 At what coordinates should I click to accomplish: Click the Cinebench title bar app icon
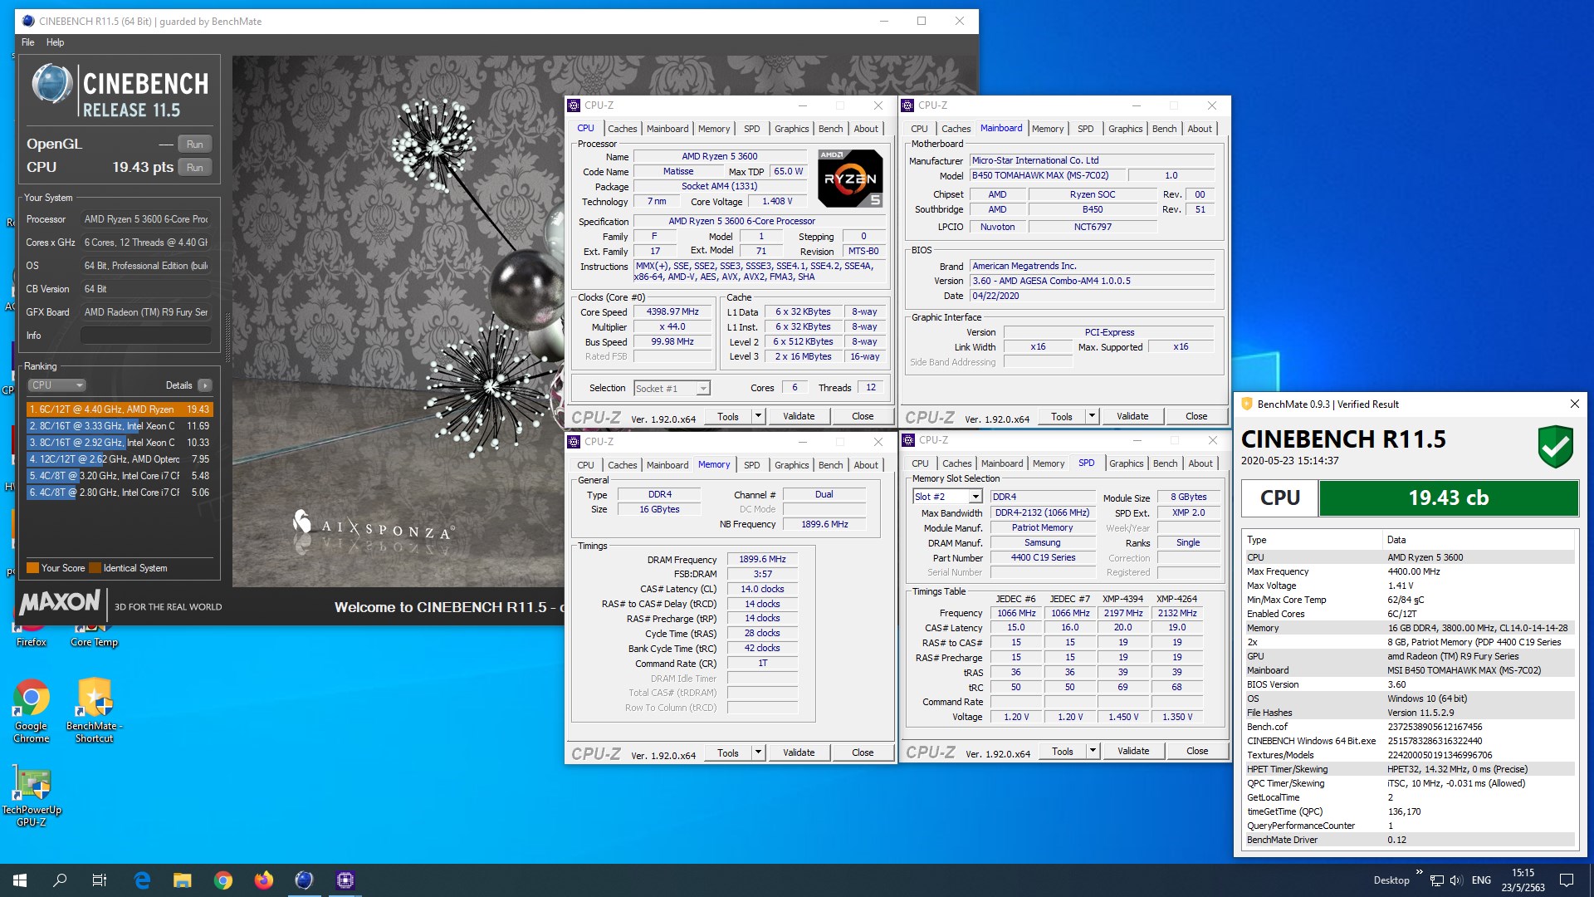28,21
